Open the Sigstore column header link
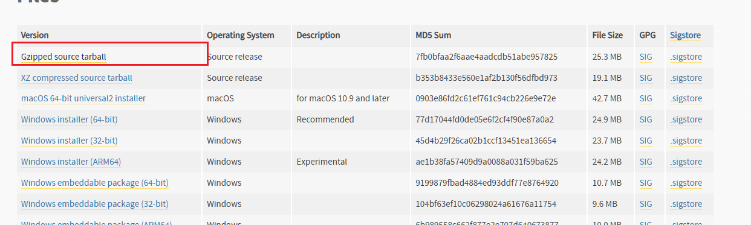The image size is (751, 225). click(685, 35)
